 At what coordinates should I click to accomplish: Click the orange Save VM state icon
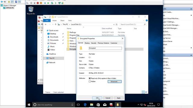pos(41,3)
